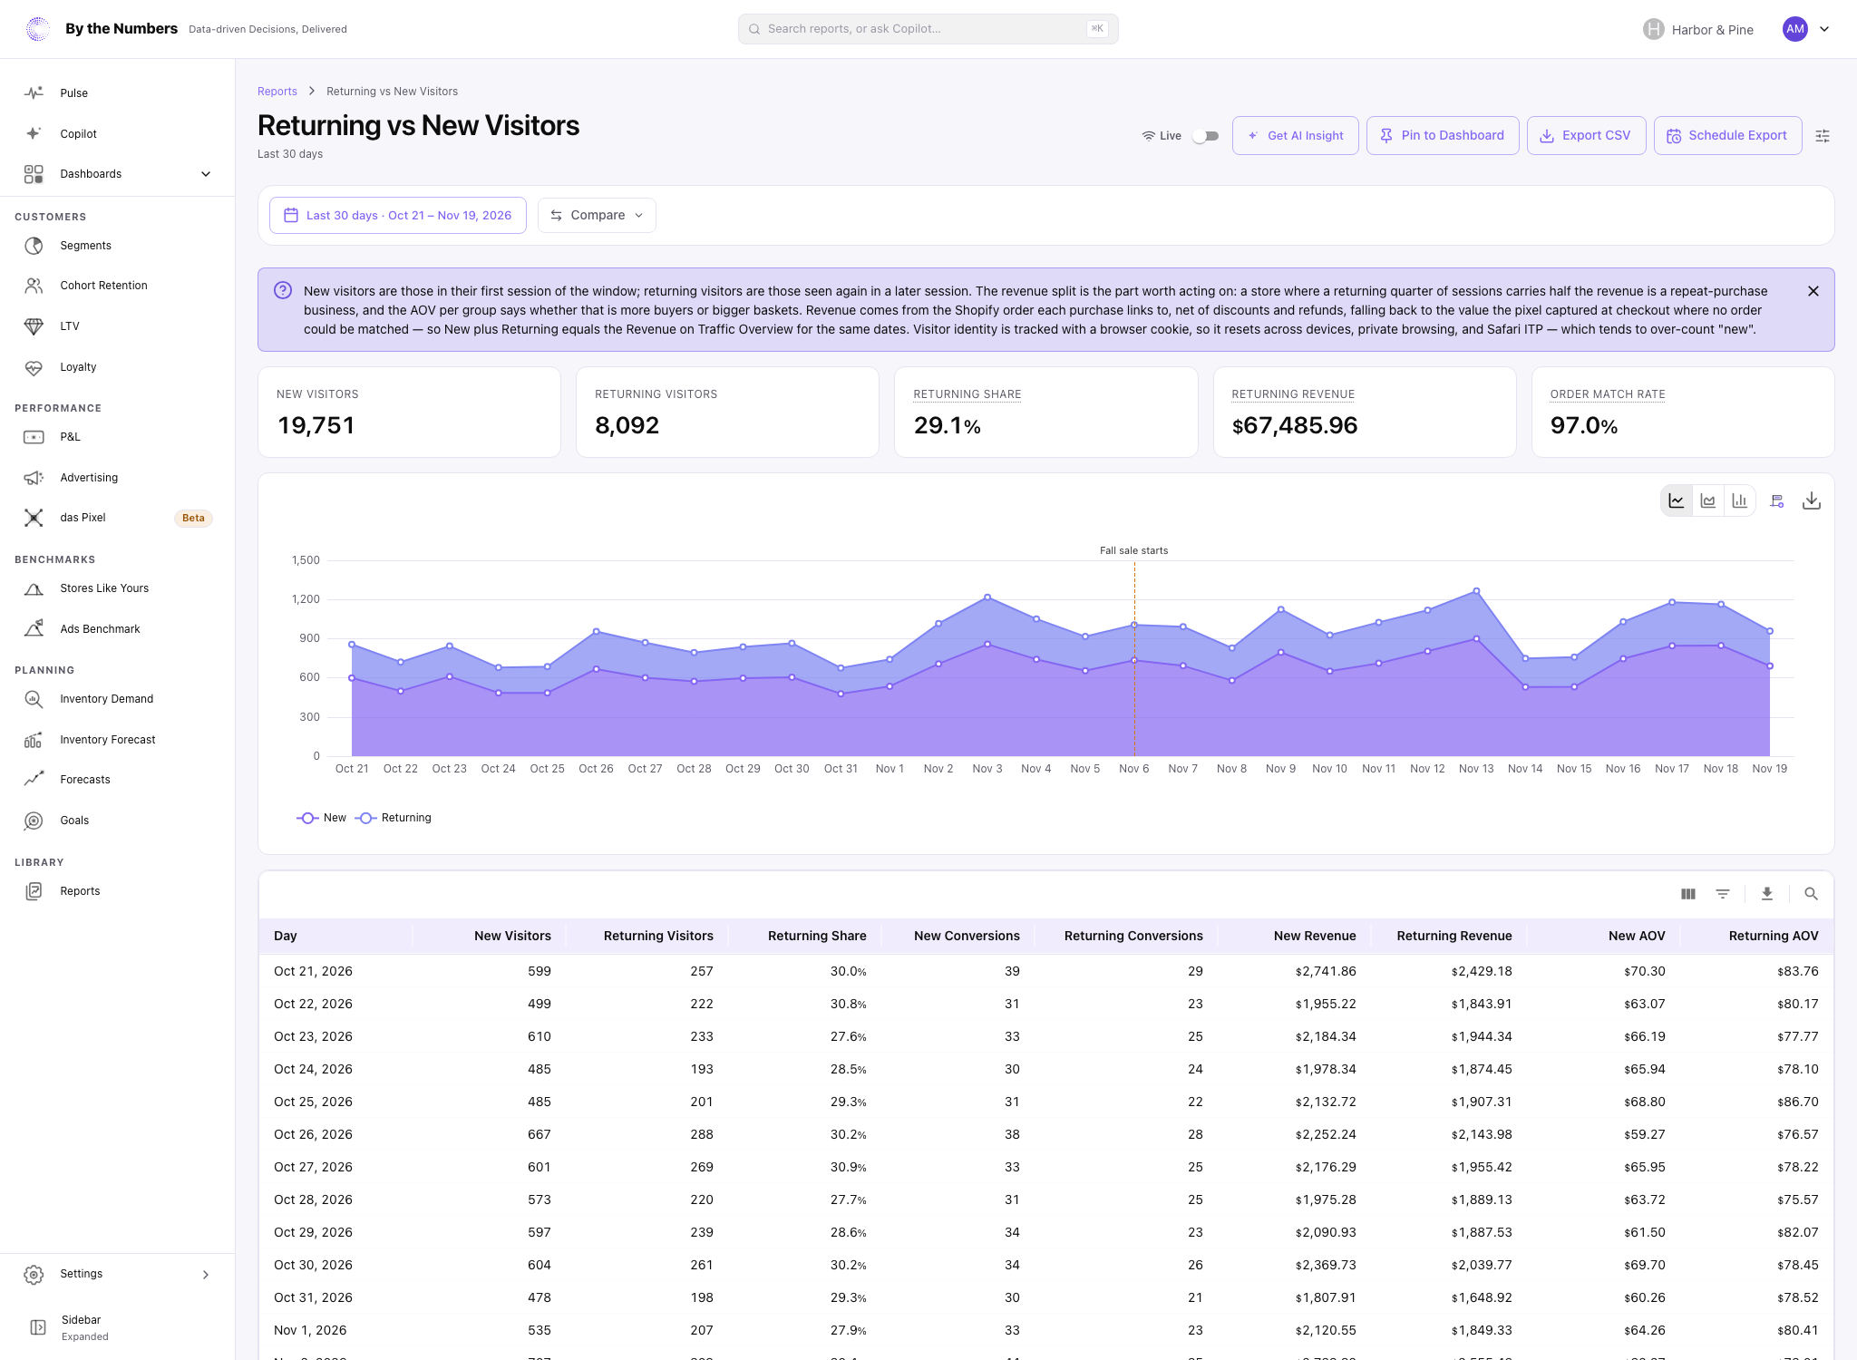Open the table filter icon

click(x=1723, y=894)
